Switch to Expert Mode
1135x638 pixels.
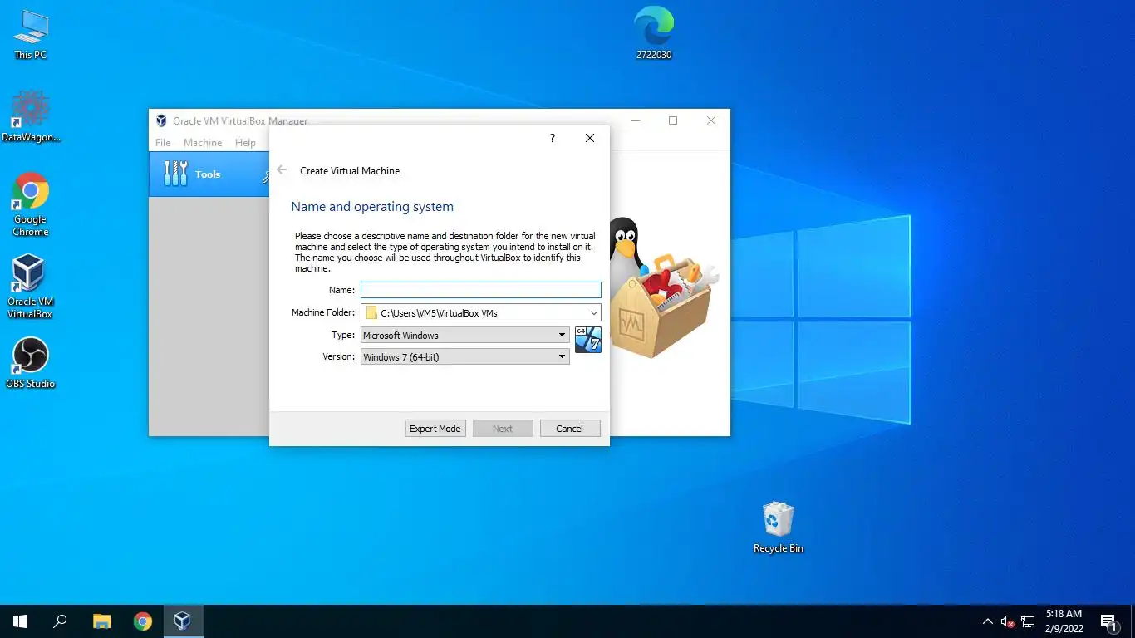click(x=435, y=429)
